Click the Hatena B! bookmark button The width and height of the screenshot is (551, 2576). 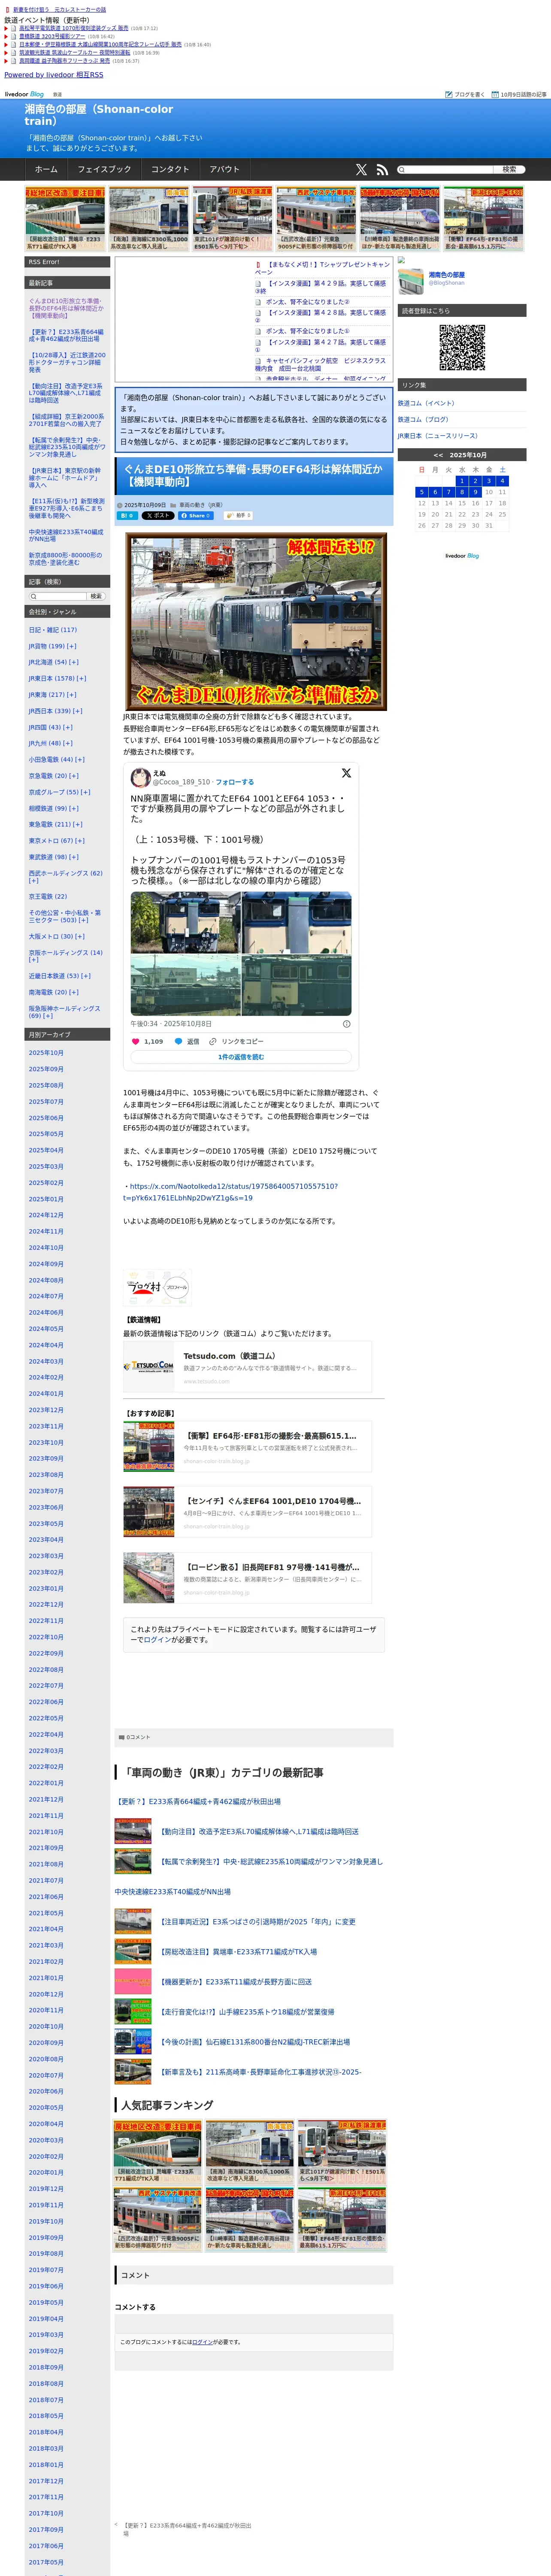[x=128, y=516]
